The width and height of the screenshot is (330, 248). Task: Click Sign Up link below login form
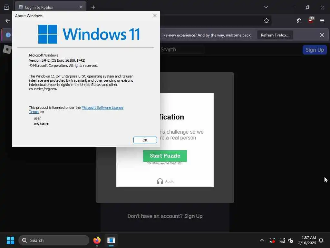click(x=193, y=216)
